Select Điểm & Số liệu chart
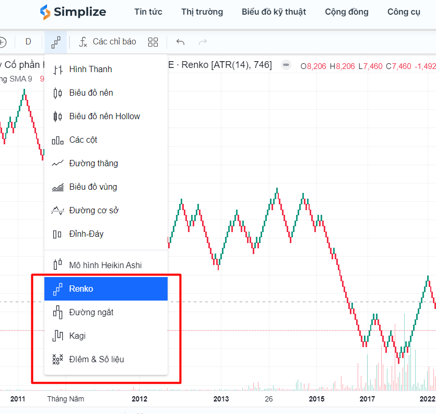This screenshot has width=436, height=414. (97, 359)
